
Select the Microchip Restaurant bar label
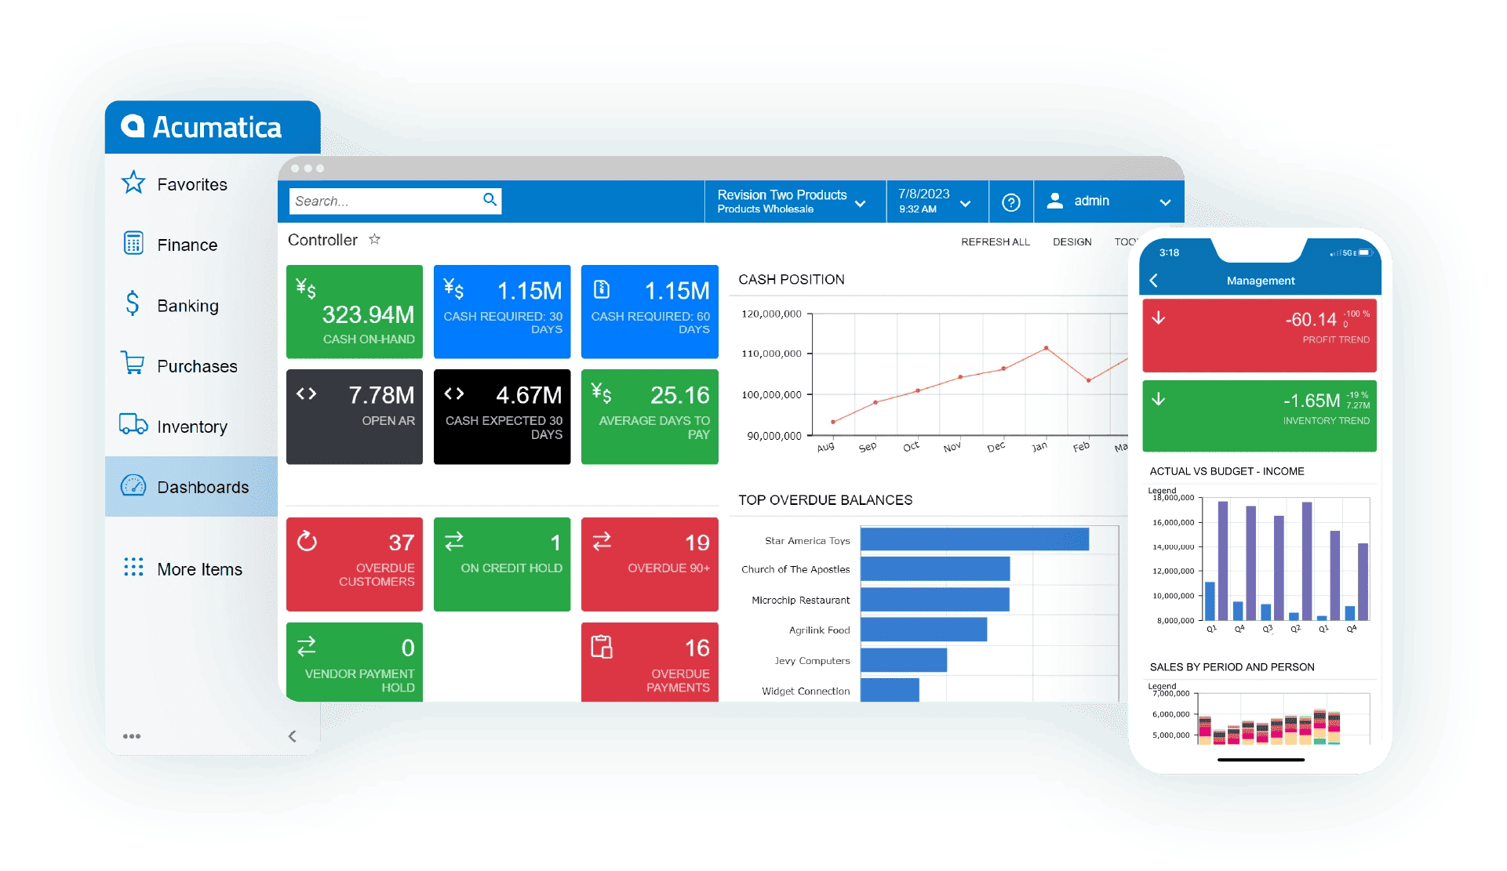point(800,600)
